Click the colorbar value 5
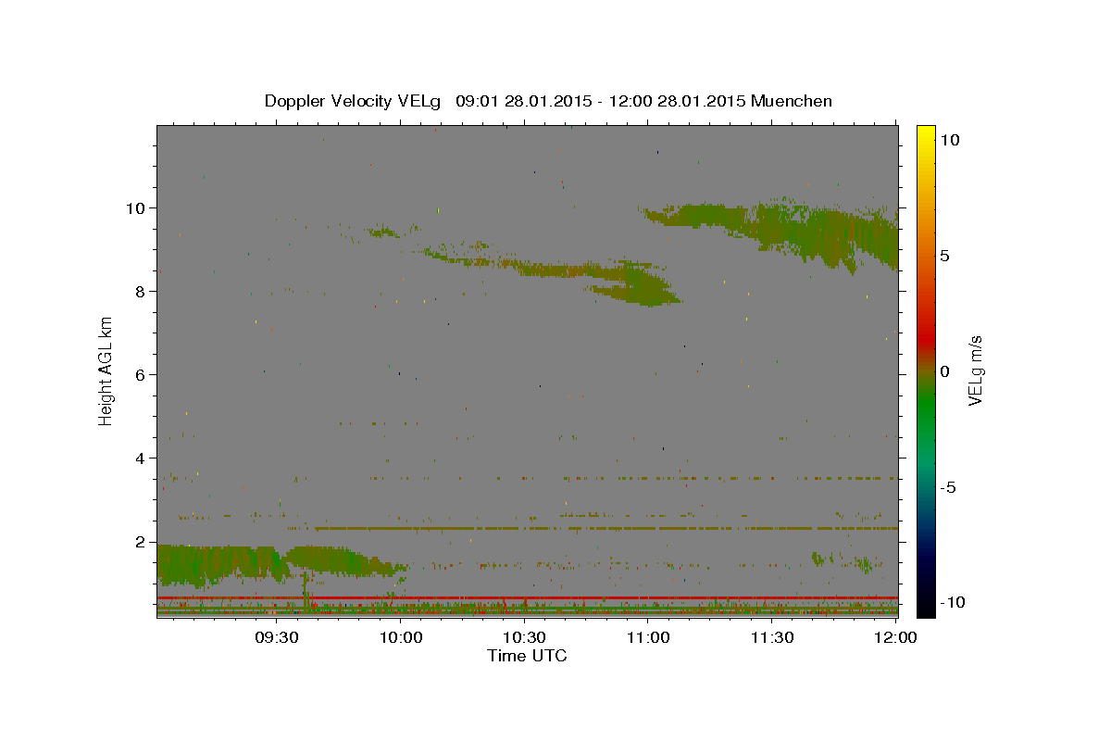The width and height of the screenshot is (1111, 741). pyautogui.click(x=944, y=256)
